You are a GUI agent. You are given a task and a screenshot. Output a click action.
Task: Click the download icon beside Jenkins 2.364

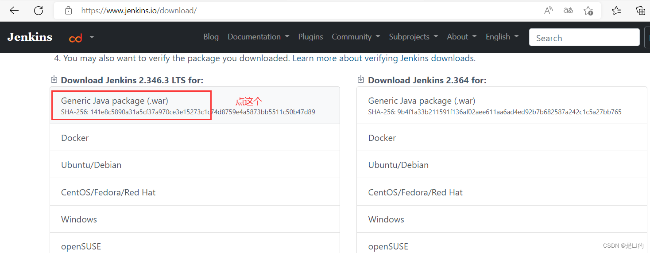tap(361, 79)
